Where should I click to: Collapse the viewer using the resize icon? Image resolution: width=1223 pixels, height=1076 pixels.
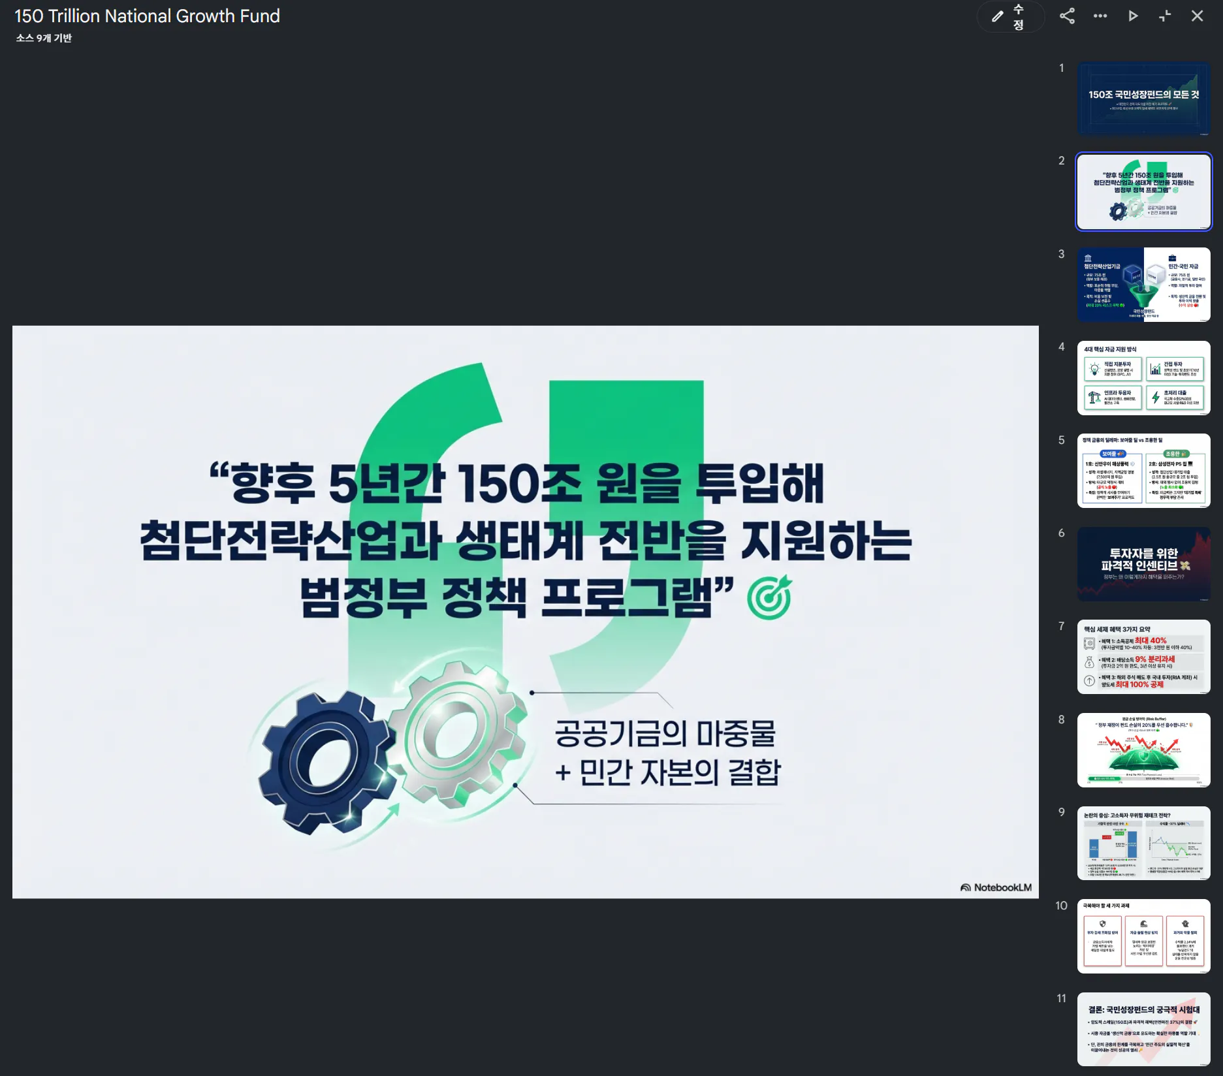[x=1165, y=16]
